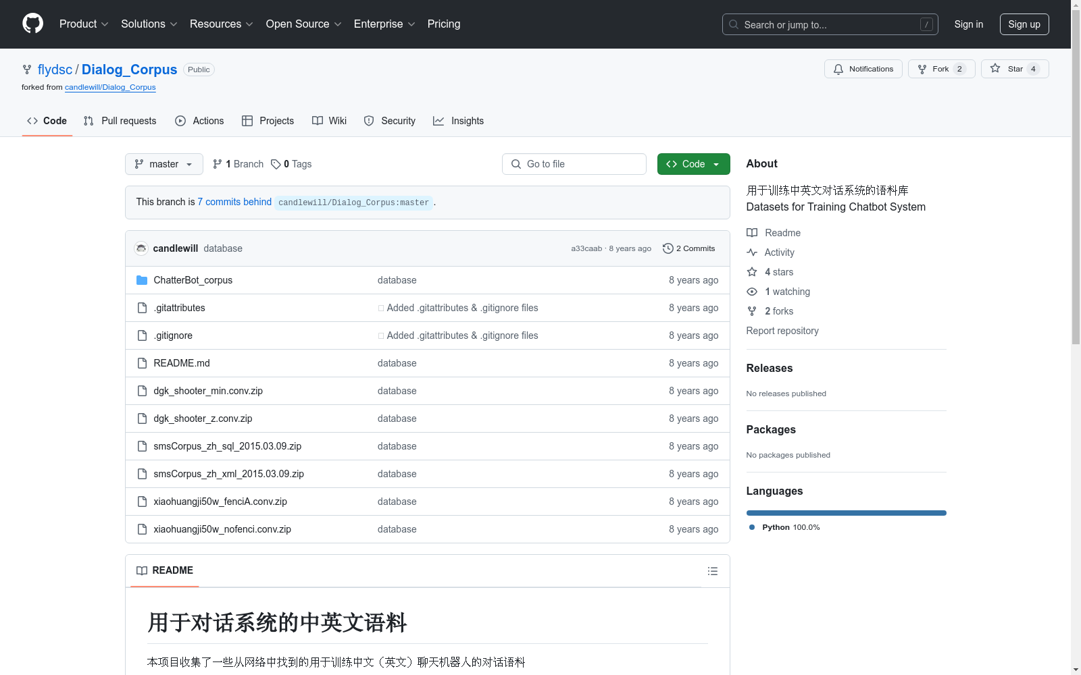Open the Dialog_Corpus repository link
This screenshot has width=1081, height=675.
click(129, 70)
